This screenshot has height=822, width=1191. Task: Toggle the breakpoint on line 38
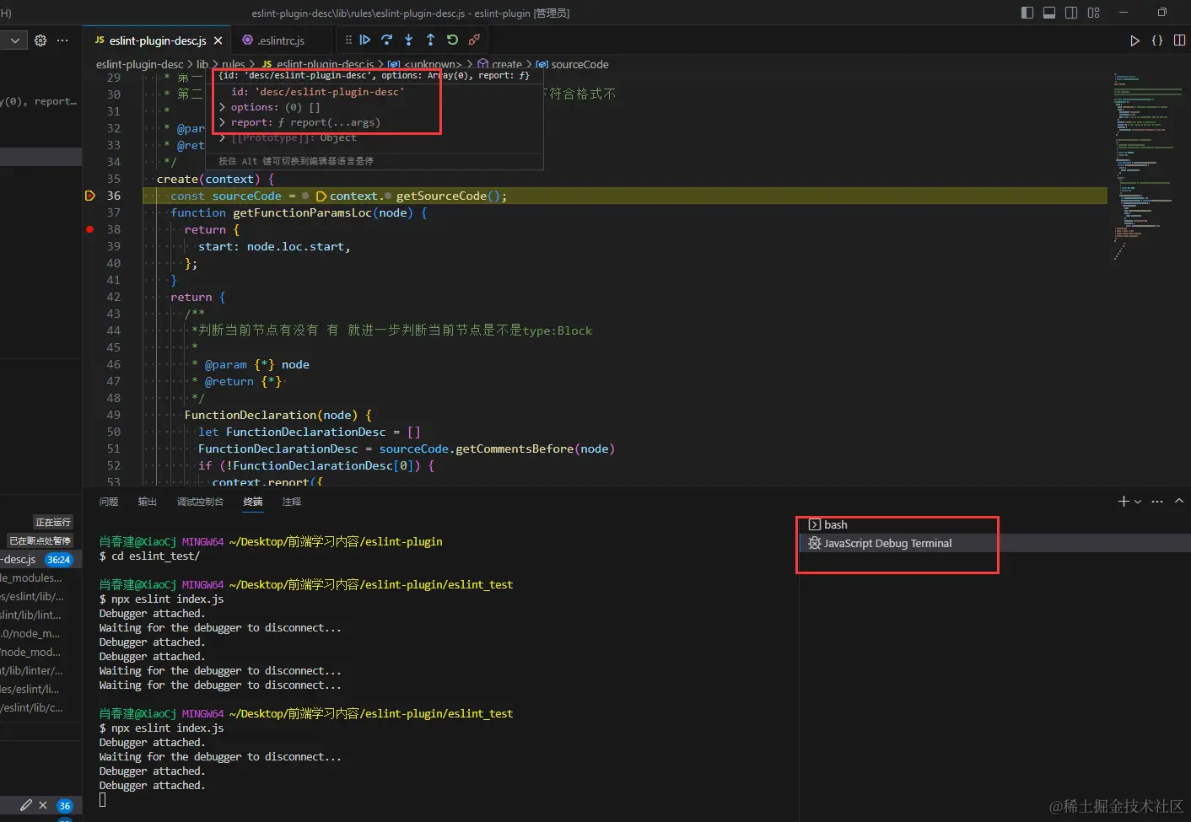[x=89, y=229]
